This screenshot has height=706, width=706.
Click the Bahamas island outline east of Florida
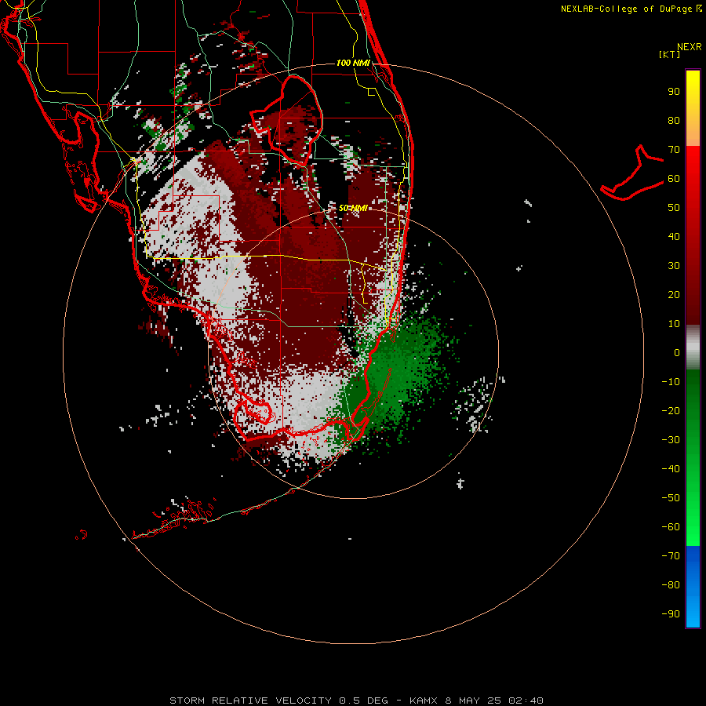point(632,173)
